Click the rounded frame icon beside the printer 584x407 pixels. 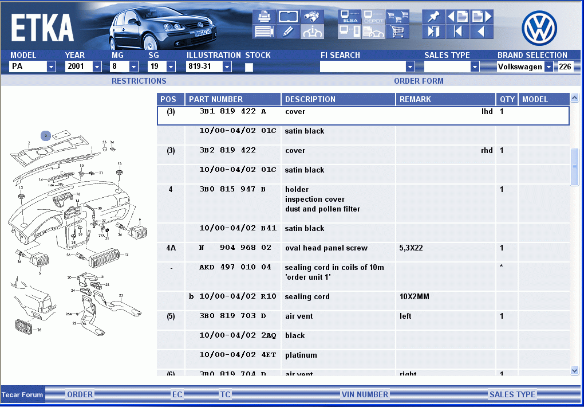click(x=288, y=17)
